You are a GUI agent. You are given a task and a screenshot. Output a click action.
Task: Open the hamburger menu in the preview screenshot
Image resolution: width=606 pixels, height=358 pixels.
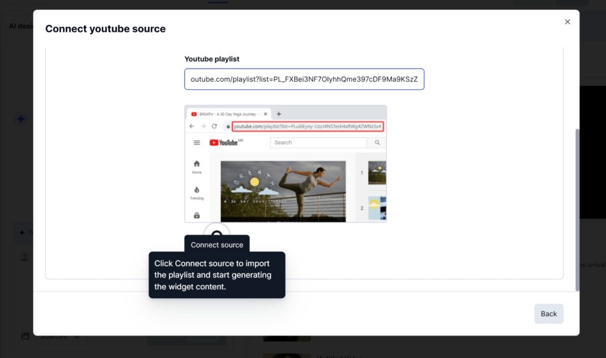(x=196, y=142)
